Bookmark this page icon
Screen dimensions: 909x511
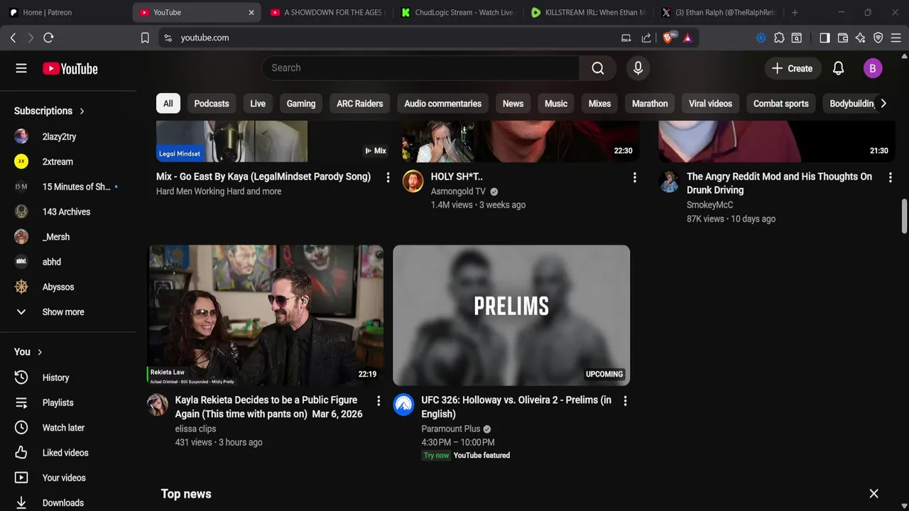point(145,38)
